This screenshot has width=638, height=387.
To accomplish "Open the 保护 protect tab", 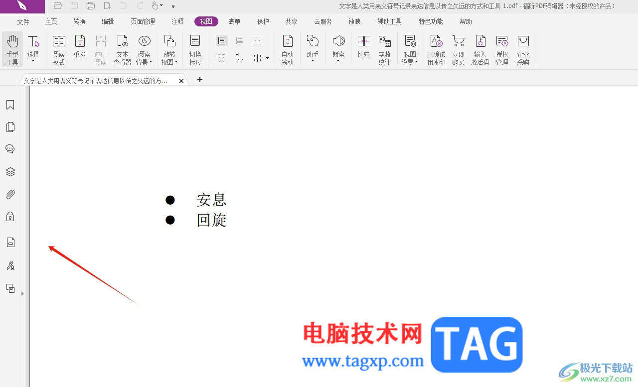I will point(263,22).
